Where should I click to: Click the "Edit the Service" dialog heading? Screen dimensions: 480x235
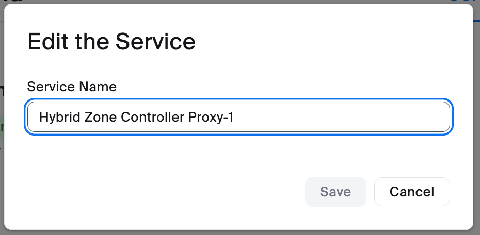[x=111, y=42]
